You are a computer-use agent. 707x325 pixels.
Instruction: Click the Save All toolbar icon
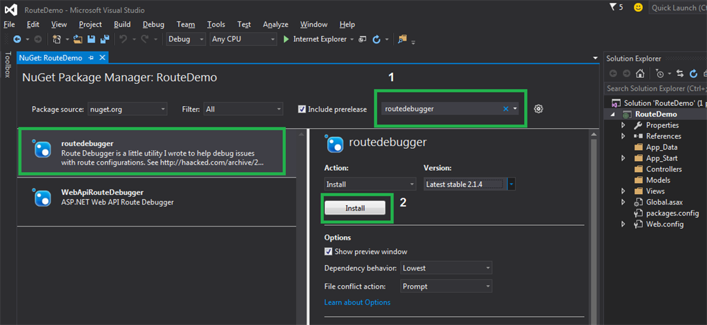point(104,39)
